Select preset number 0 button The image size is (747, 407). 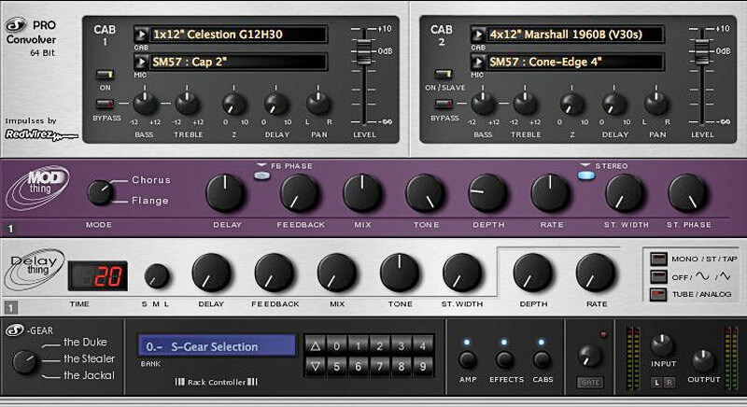coord(337,346)
